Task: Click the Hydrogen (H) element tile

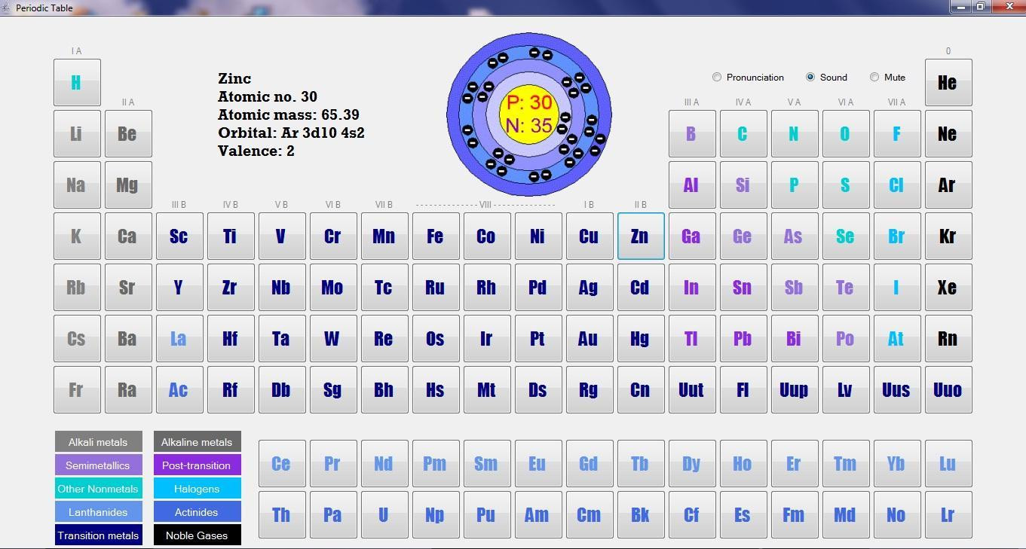Action: click(77, 83)
